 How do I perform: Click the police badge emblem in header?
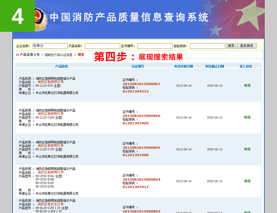click(40, 19)
